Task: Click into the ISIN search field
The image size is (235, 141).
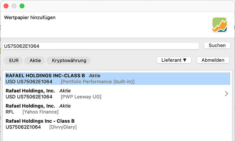Action: pyautogui.click(x=100, y=46)
